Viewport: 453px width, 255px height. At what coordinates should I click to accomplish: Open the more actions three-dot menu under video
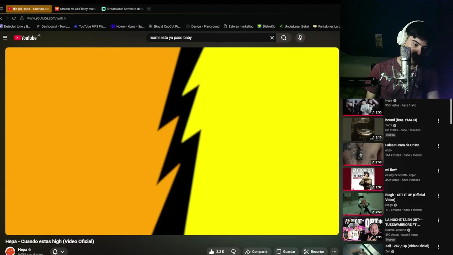point(334,251)
